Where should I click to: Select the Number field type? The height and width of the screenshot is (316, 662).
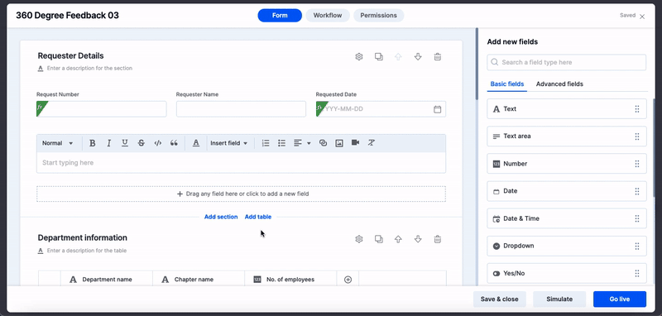point(567,164)
